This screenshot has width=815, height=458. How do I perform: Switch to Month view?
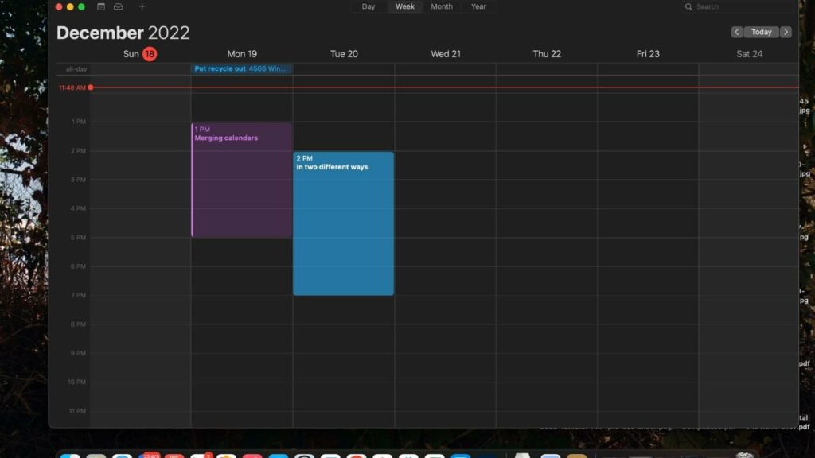(442, 6)
